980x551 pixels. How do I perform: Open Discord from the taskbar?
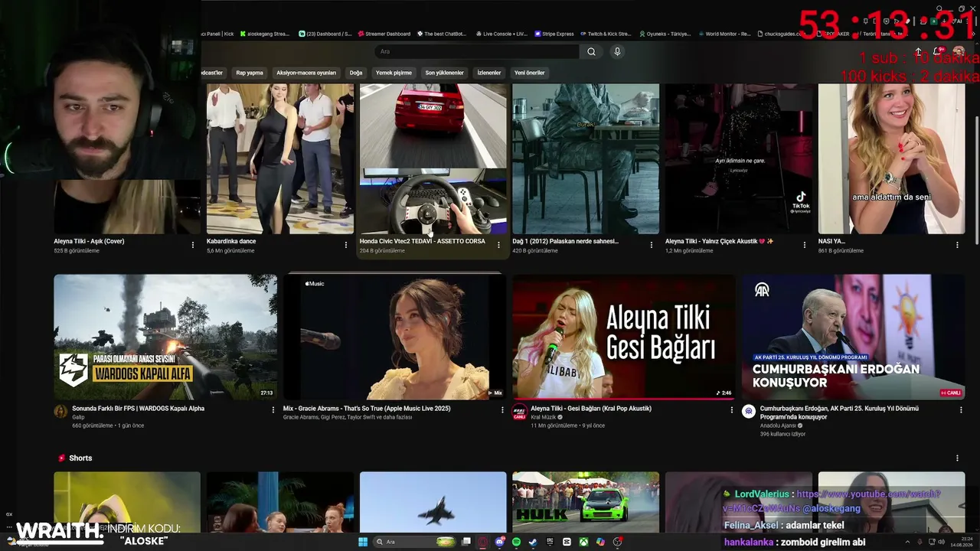500,542
